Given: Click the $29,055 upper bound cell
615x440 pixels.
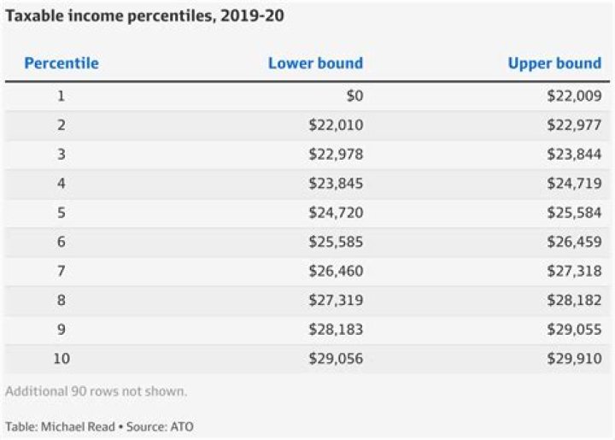Looking at the screenshot, I should click(574, 329).
